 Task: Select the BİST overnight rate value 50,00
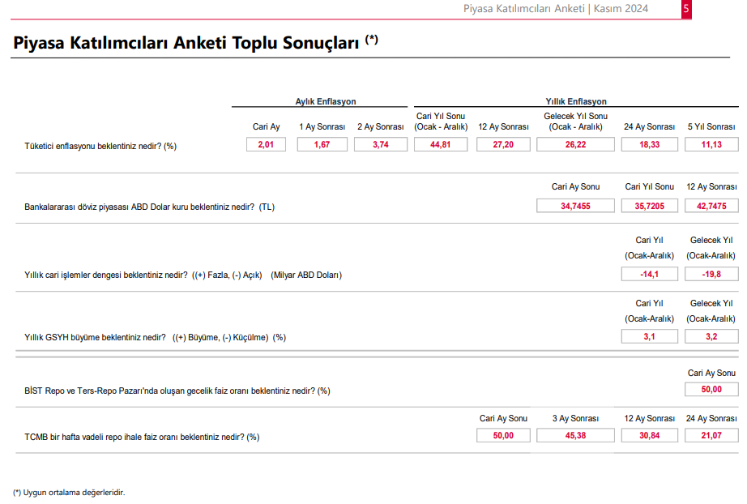711,390
